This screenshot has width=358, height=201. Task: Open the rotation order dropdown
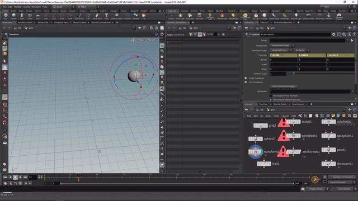[302, 50]
